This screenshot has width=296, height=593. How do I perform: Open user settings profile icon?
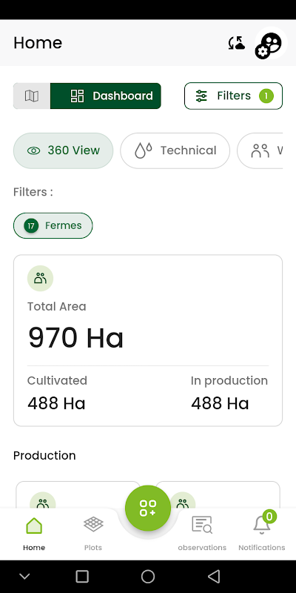[x=269, y=44]
